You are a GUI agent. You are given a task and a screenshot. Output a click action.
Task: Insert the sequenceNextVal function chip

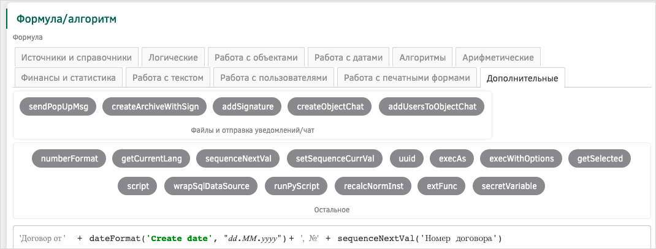pos(238,158)
